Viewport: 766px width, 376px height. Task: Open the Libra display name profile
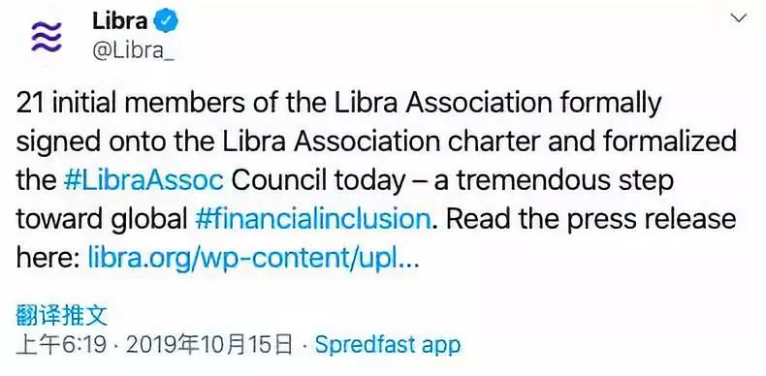(119, 21)
